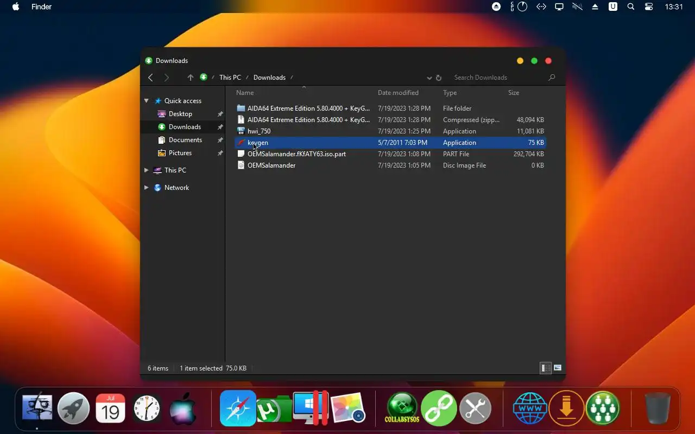Click the white U icon in menu bar
This screenshot has width=695, height=434.
point(613,7)
